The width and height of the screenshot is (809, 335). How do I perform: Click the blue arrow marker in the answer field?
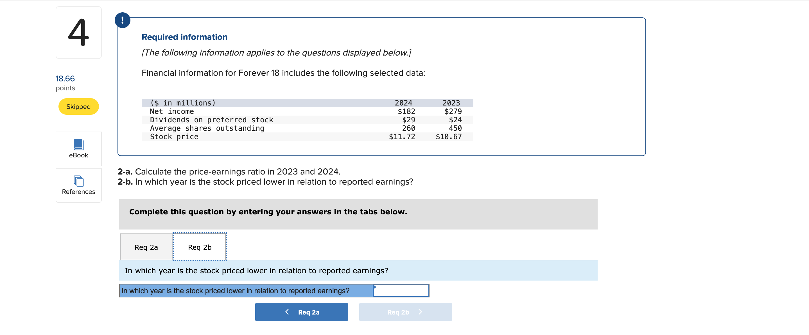coord(375,287)
